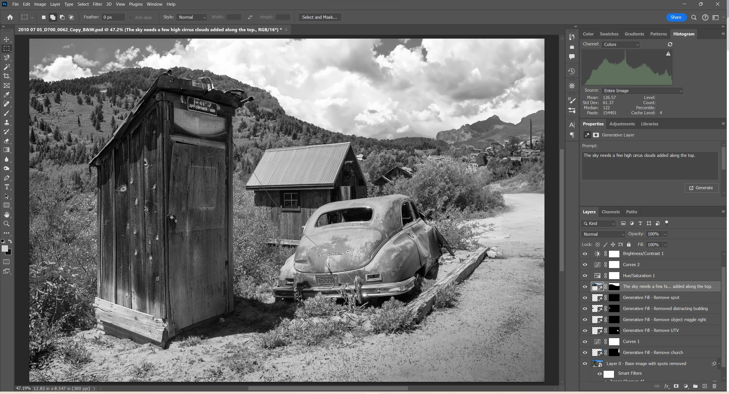Select the Magic Wand tool

7,67
